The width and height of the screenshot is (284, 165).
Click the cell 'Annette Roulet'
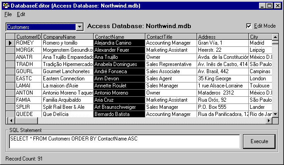(119, 86)
